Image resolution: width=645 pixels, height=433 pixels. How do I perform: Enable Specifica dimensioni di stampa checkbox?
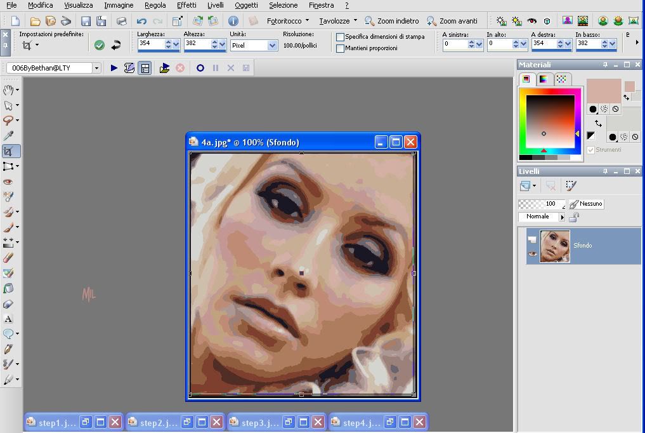pos(340,37)
